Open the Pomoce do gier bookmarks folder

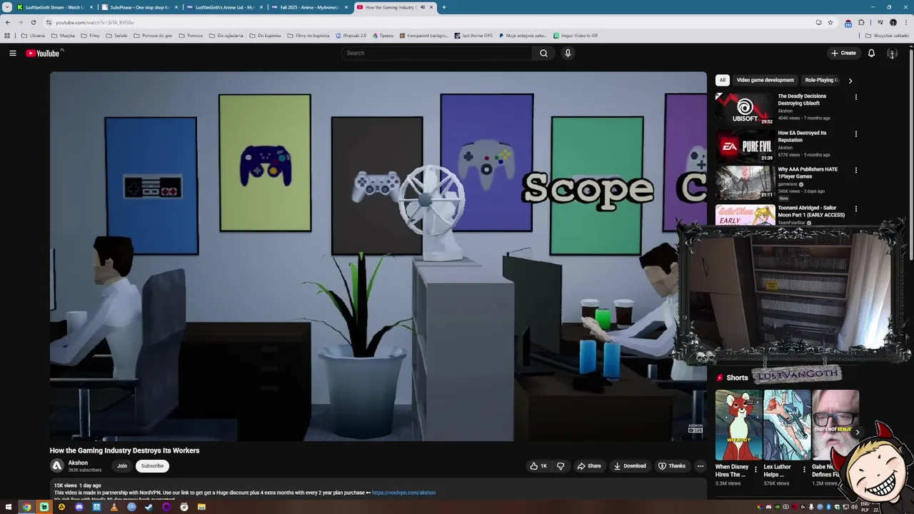tap(153, 35)
